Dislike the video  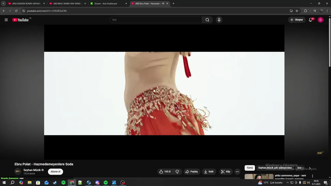(177, 172)
